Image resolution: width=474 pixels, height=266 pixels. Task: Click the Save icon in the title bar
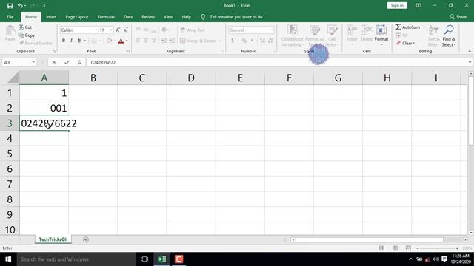pyautogui.click(x=10, y=5)
